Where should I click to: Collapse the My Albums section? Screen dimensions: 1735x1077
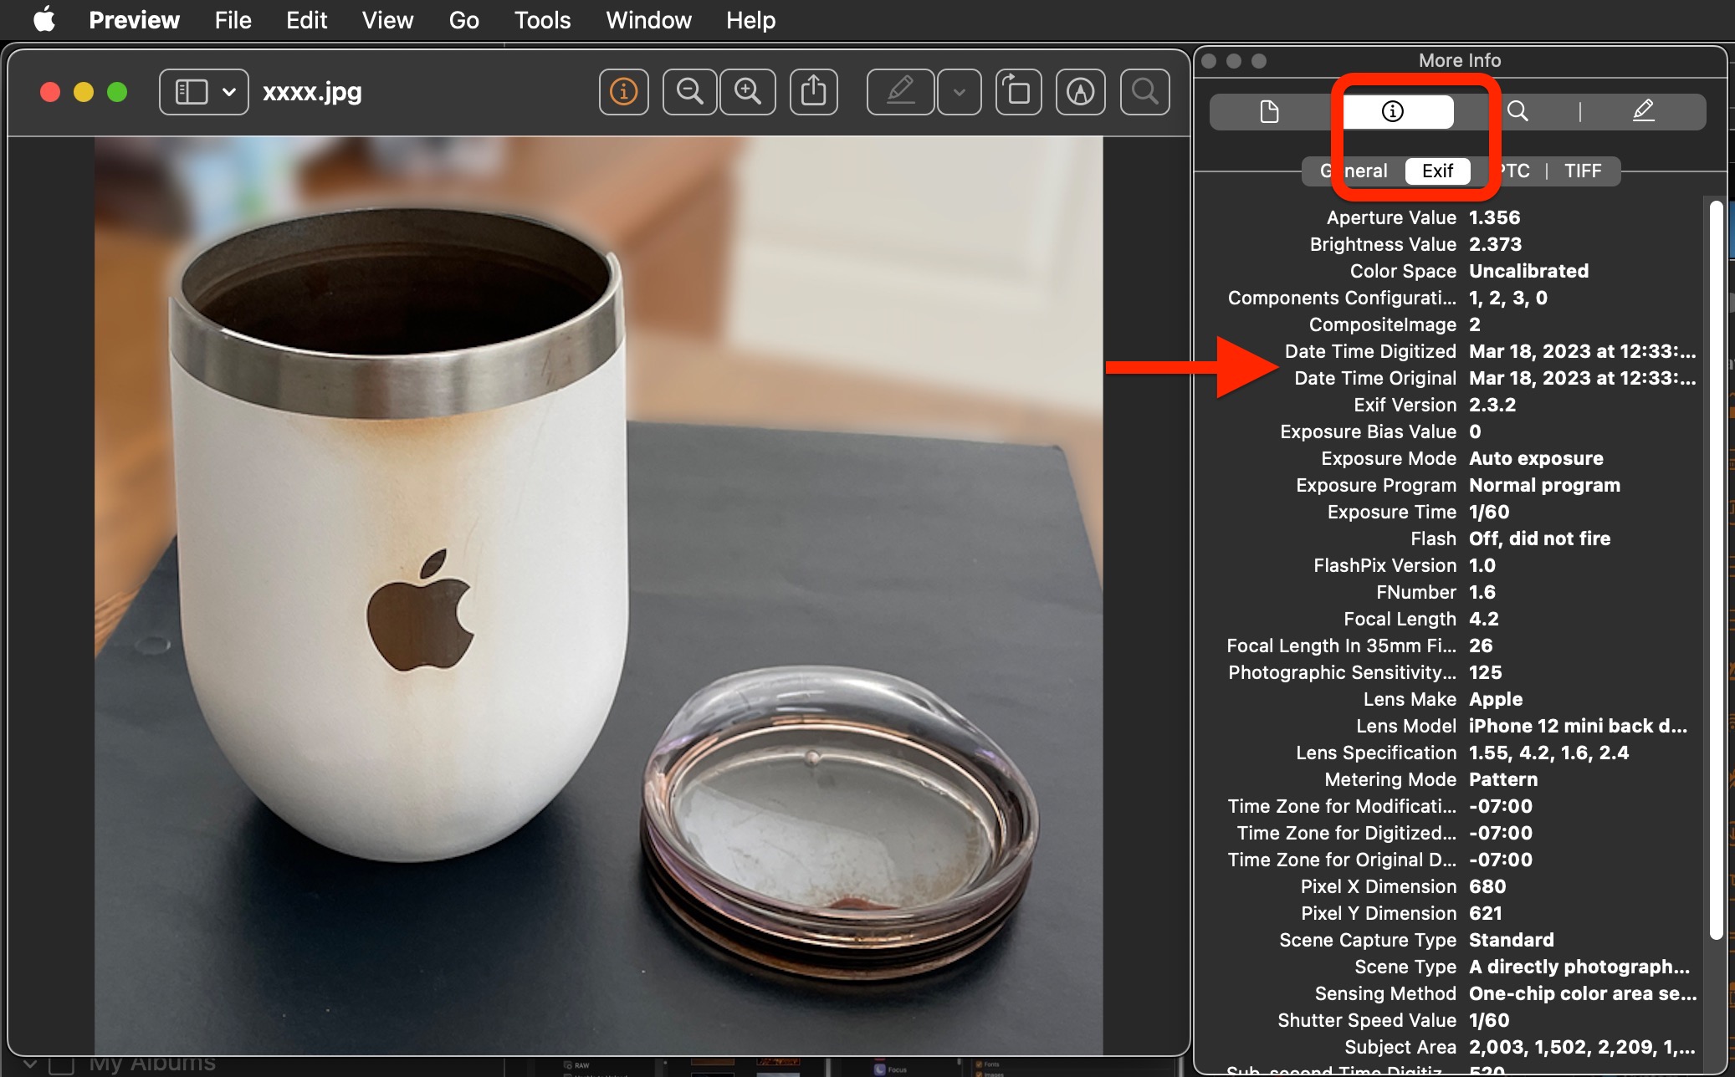[x=30, y=1064]
